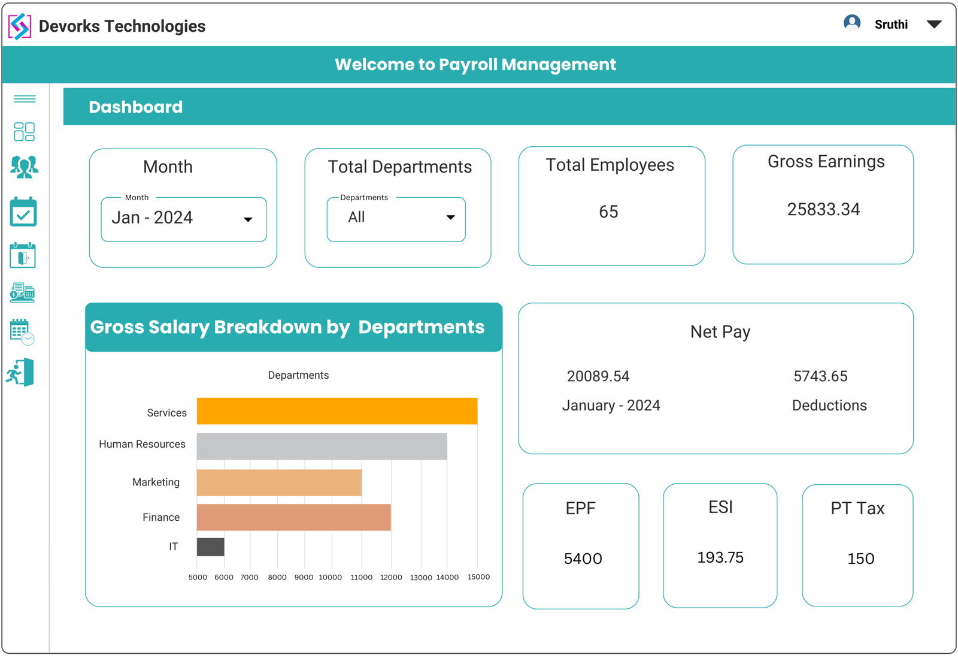The width and height of the screenshot is (958, 658).
Task: Click the Net Pay card
Action: [x=716, y=378]
